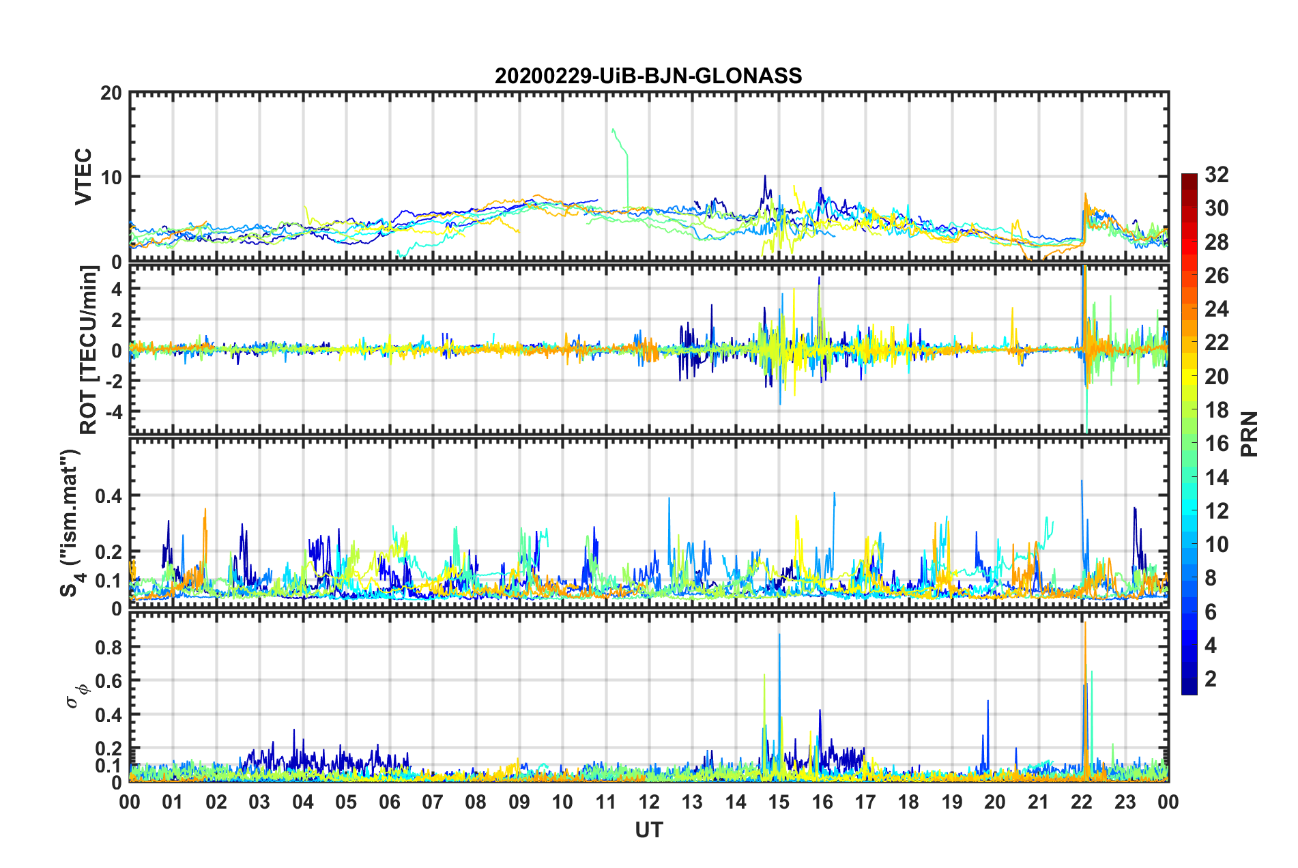Click the UT x-axis label
This screenshot has height=868, width=1298.
pos(649,830)
